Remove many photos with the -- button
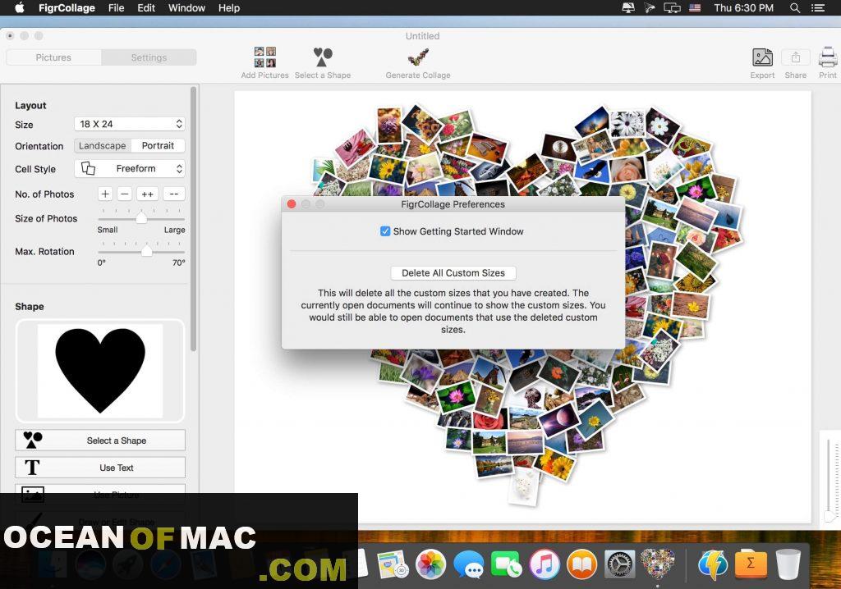 pyautogui.click(x=174, y=194)
